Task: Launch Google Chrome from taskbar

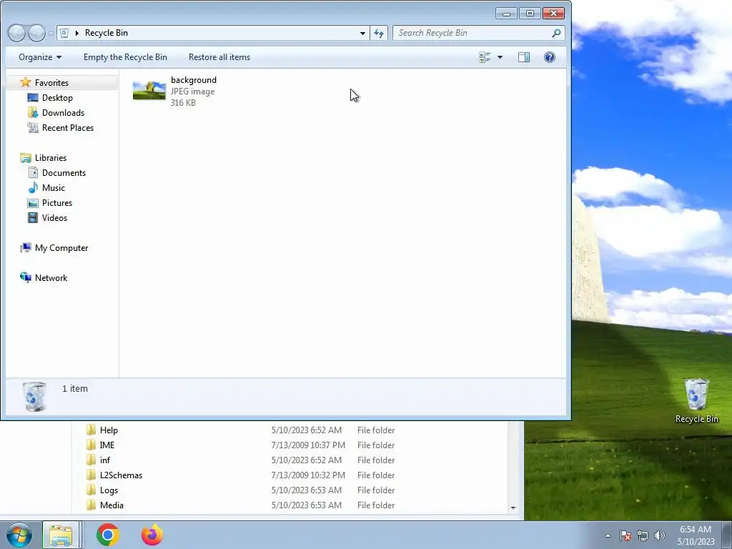Action: tap(107, 535)
